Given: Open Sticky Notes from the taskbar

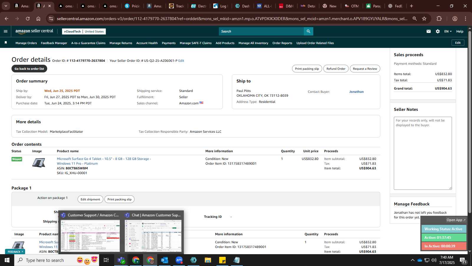Looking at the screenshot, I should [x=222, y=260].
